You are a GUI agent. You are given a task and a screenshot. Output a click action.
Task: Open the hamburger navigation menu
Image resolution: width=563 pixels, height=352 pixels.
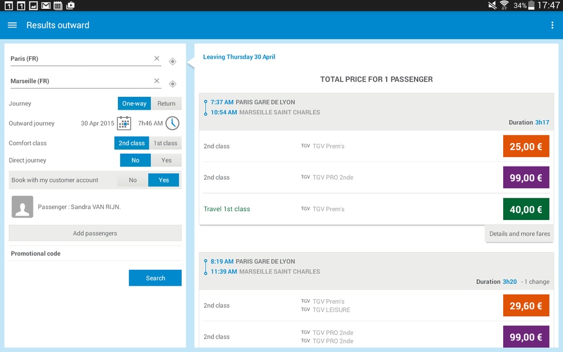pos(12,25)
